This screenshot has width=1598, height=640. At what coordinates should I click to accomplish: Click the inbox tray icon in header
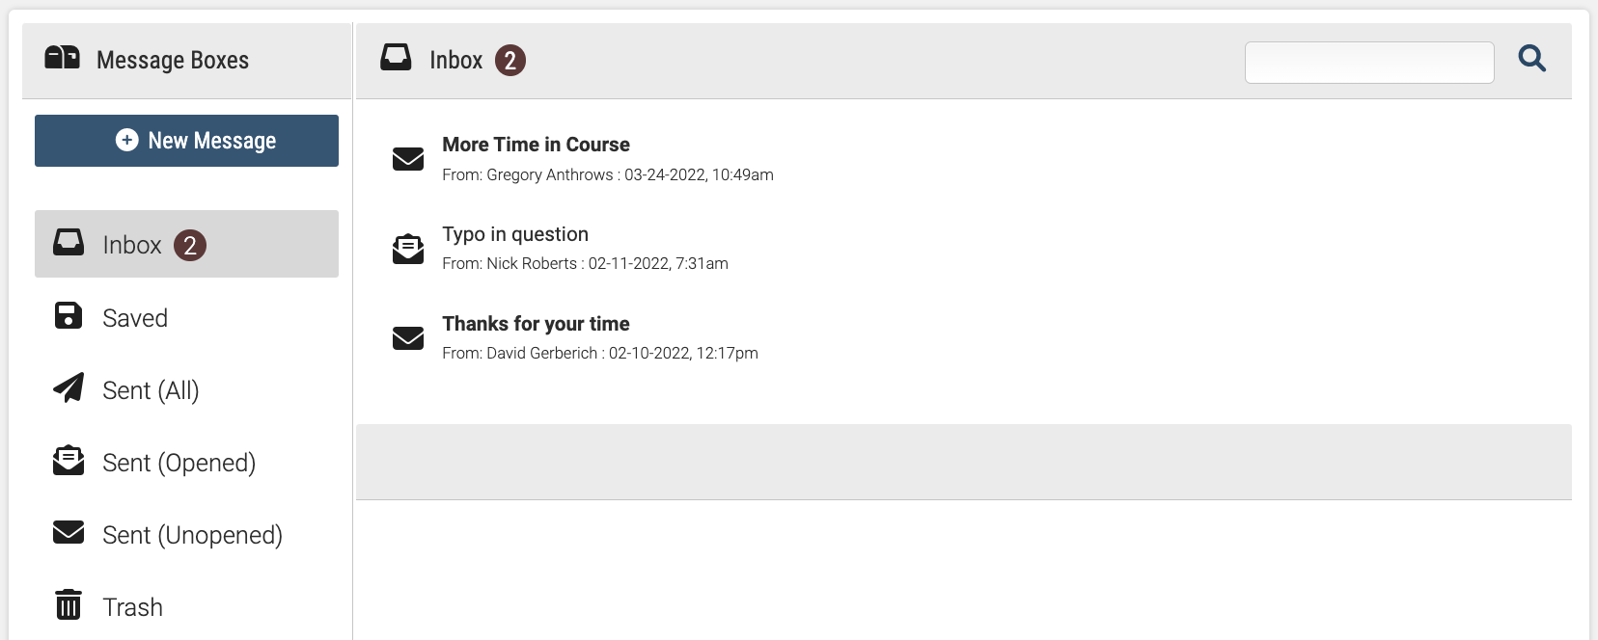tap(396, 58)
